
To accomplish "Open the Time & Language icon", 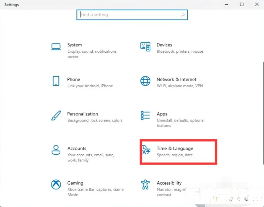I will point(146,150).
